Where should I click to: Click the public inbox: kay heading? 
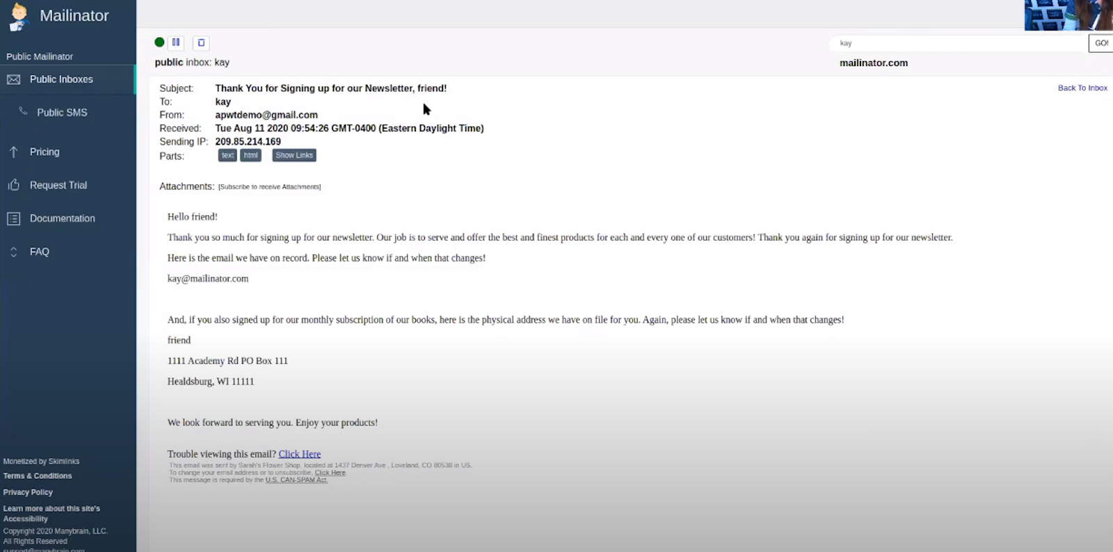point(192,62)
